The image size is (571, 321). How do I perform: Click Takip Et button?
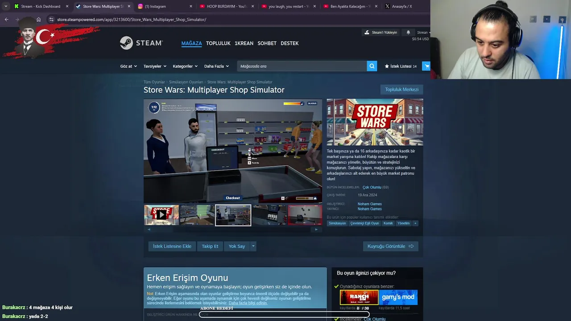[x=210, y=246]
